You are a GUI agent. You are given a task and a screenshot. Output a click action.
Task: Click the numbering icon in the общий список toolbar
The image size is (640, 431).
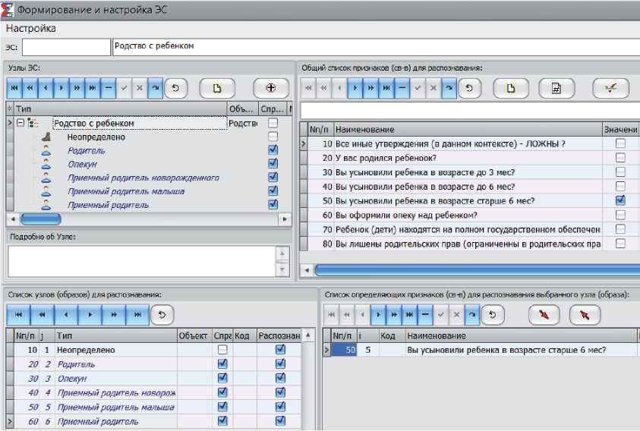(x=556, y=88)
